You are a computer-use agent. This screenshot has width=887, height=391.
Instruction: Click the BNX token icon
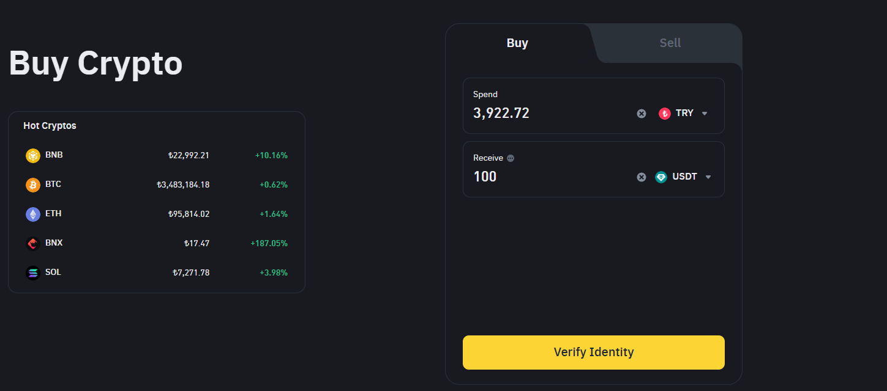[32, 244]
